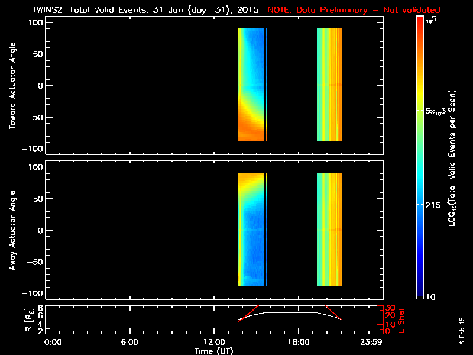
Task: Click the 'LOG10(Total Valid Events per Scan)' label
Action: click(452, 158)
